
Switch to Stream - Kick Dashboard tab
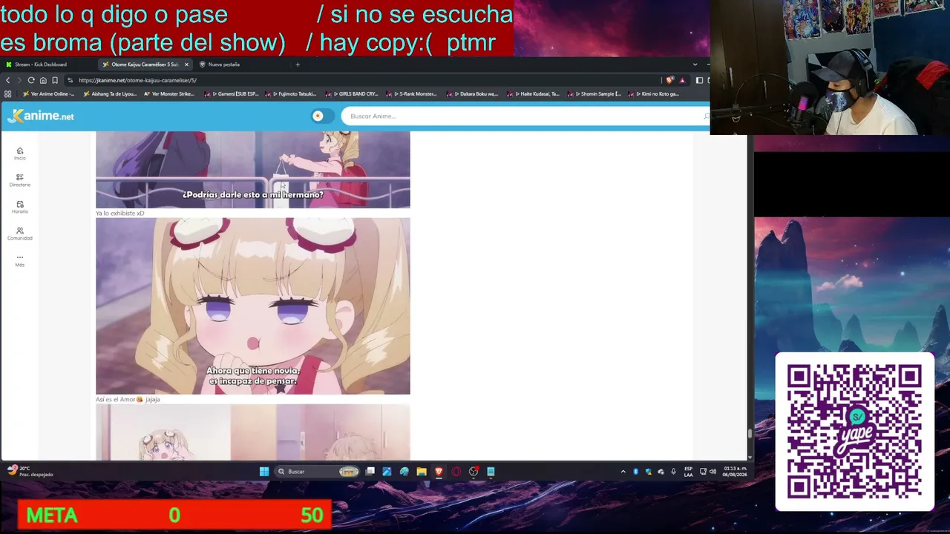point(47,65)
